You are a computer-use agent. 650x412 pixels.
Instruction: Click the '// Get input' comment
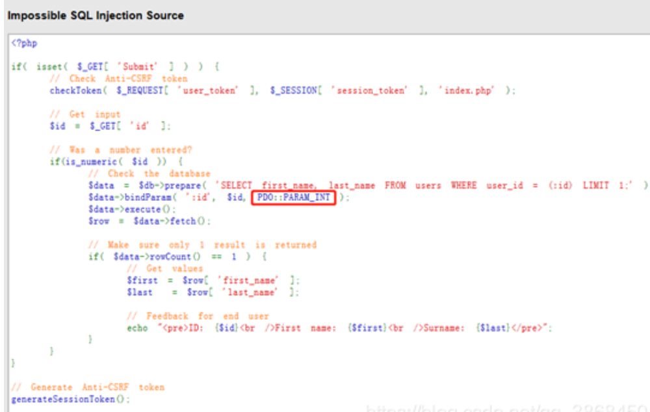(85, 114)
